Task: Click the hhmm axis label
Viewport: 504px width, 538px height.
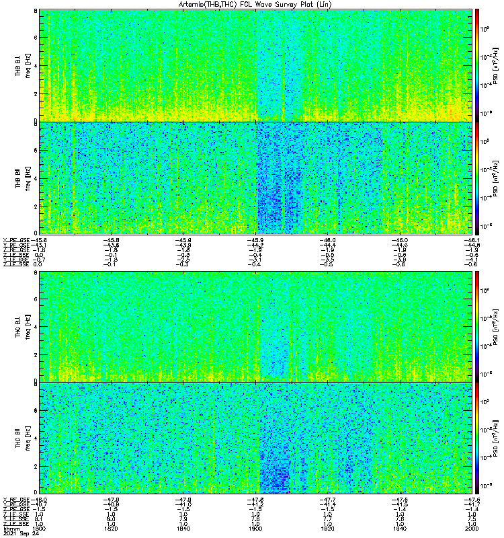Action: 11,529
